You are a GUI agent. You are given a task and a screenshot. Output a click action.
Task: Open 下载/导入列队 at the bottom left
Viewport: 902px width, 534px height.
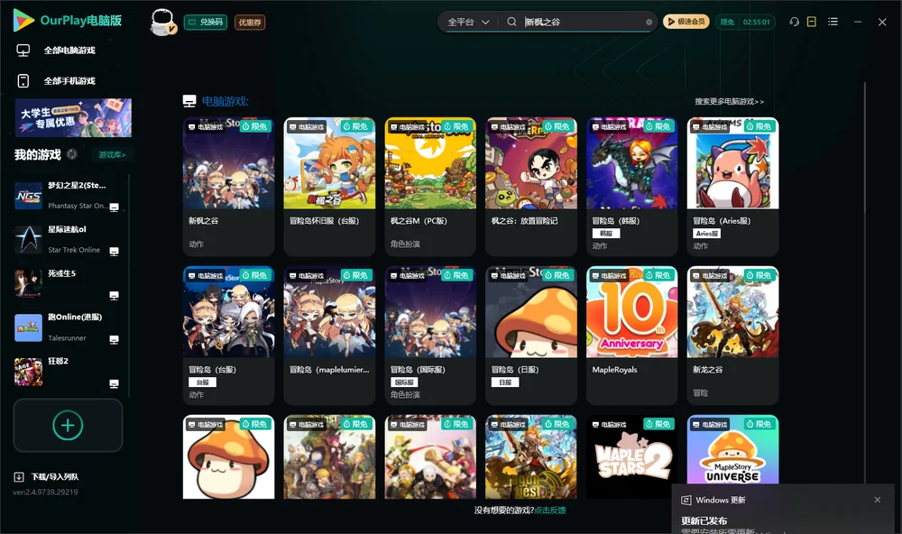tap(47, 476)
